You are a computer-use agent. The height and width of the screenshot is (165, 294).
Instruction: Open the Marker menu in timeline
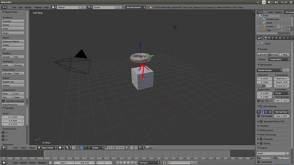(x=23, y=163)
